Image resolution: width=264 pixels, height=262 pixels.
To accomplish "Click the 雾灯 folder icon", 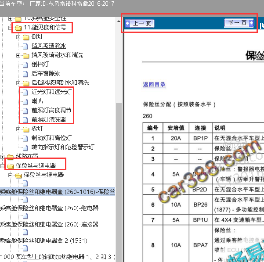I will pyautogui.click(x=26, y=129).
